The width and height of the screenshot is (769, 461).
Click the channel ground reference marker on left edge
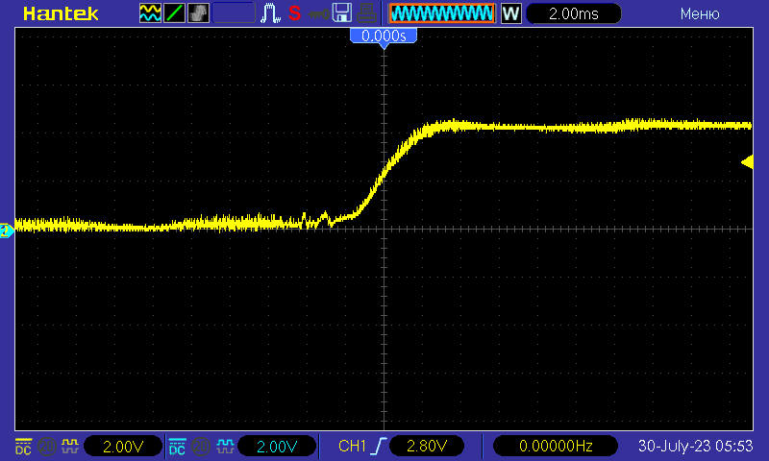pos(7,230)
